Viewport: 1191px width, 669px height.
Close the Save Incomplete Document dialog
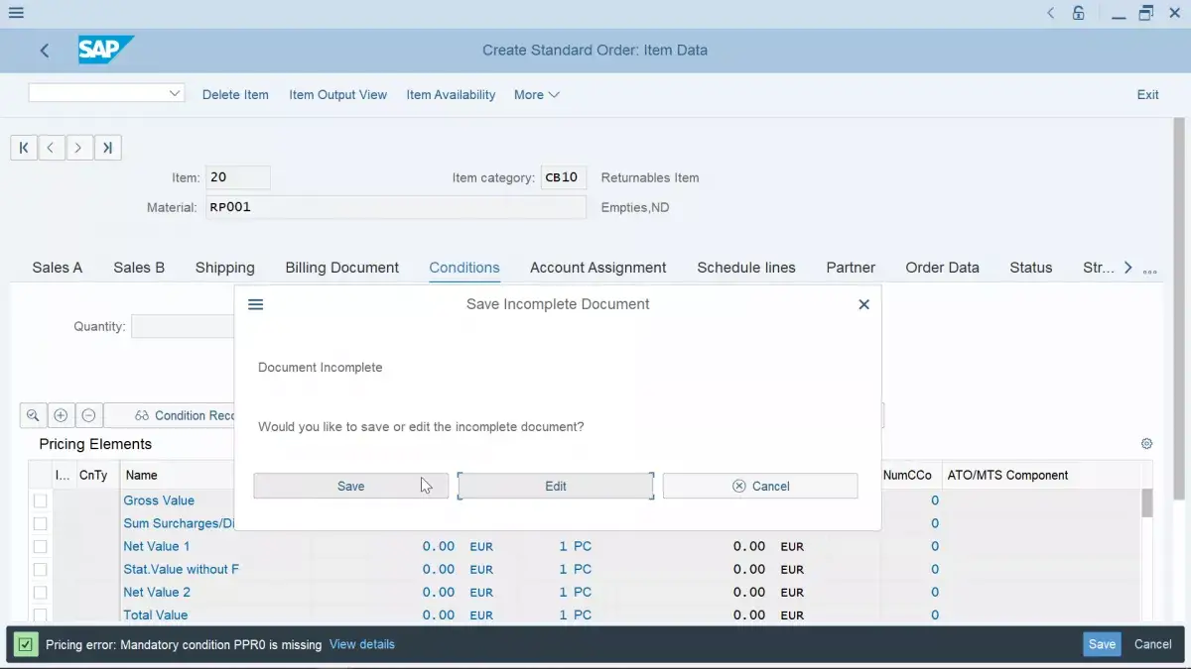coord(863,304)
